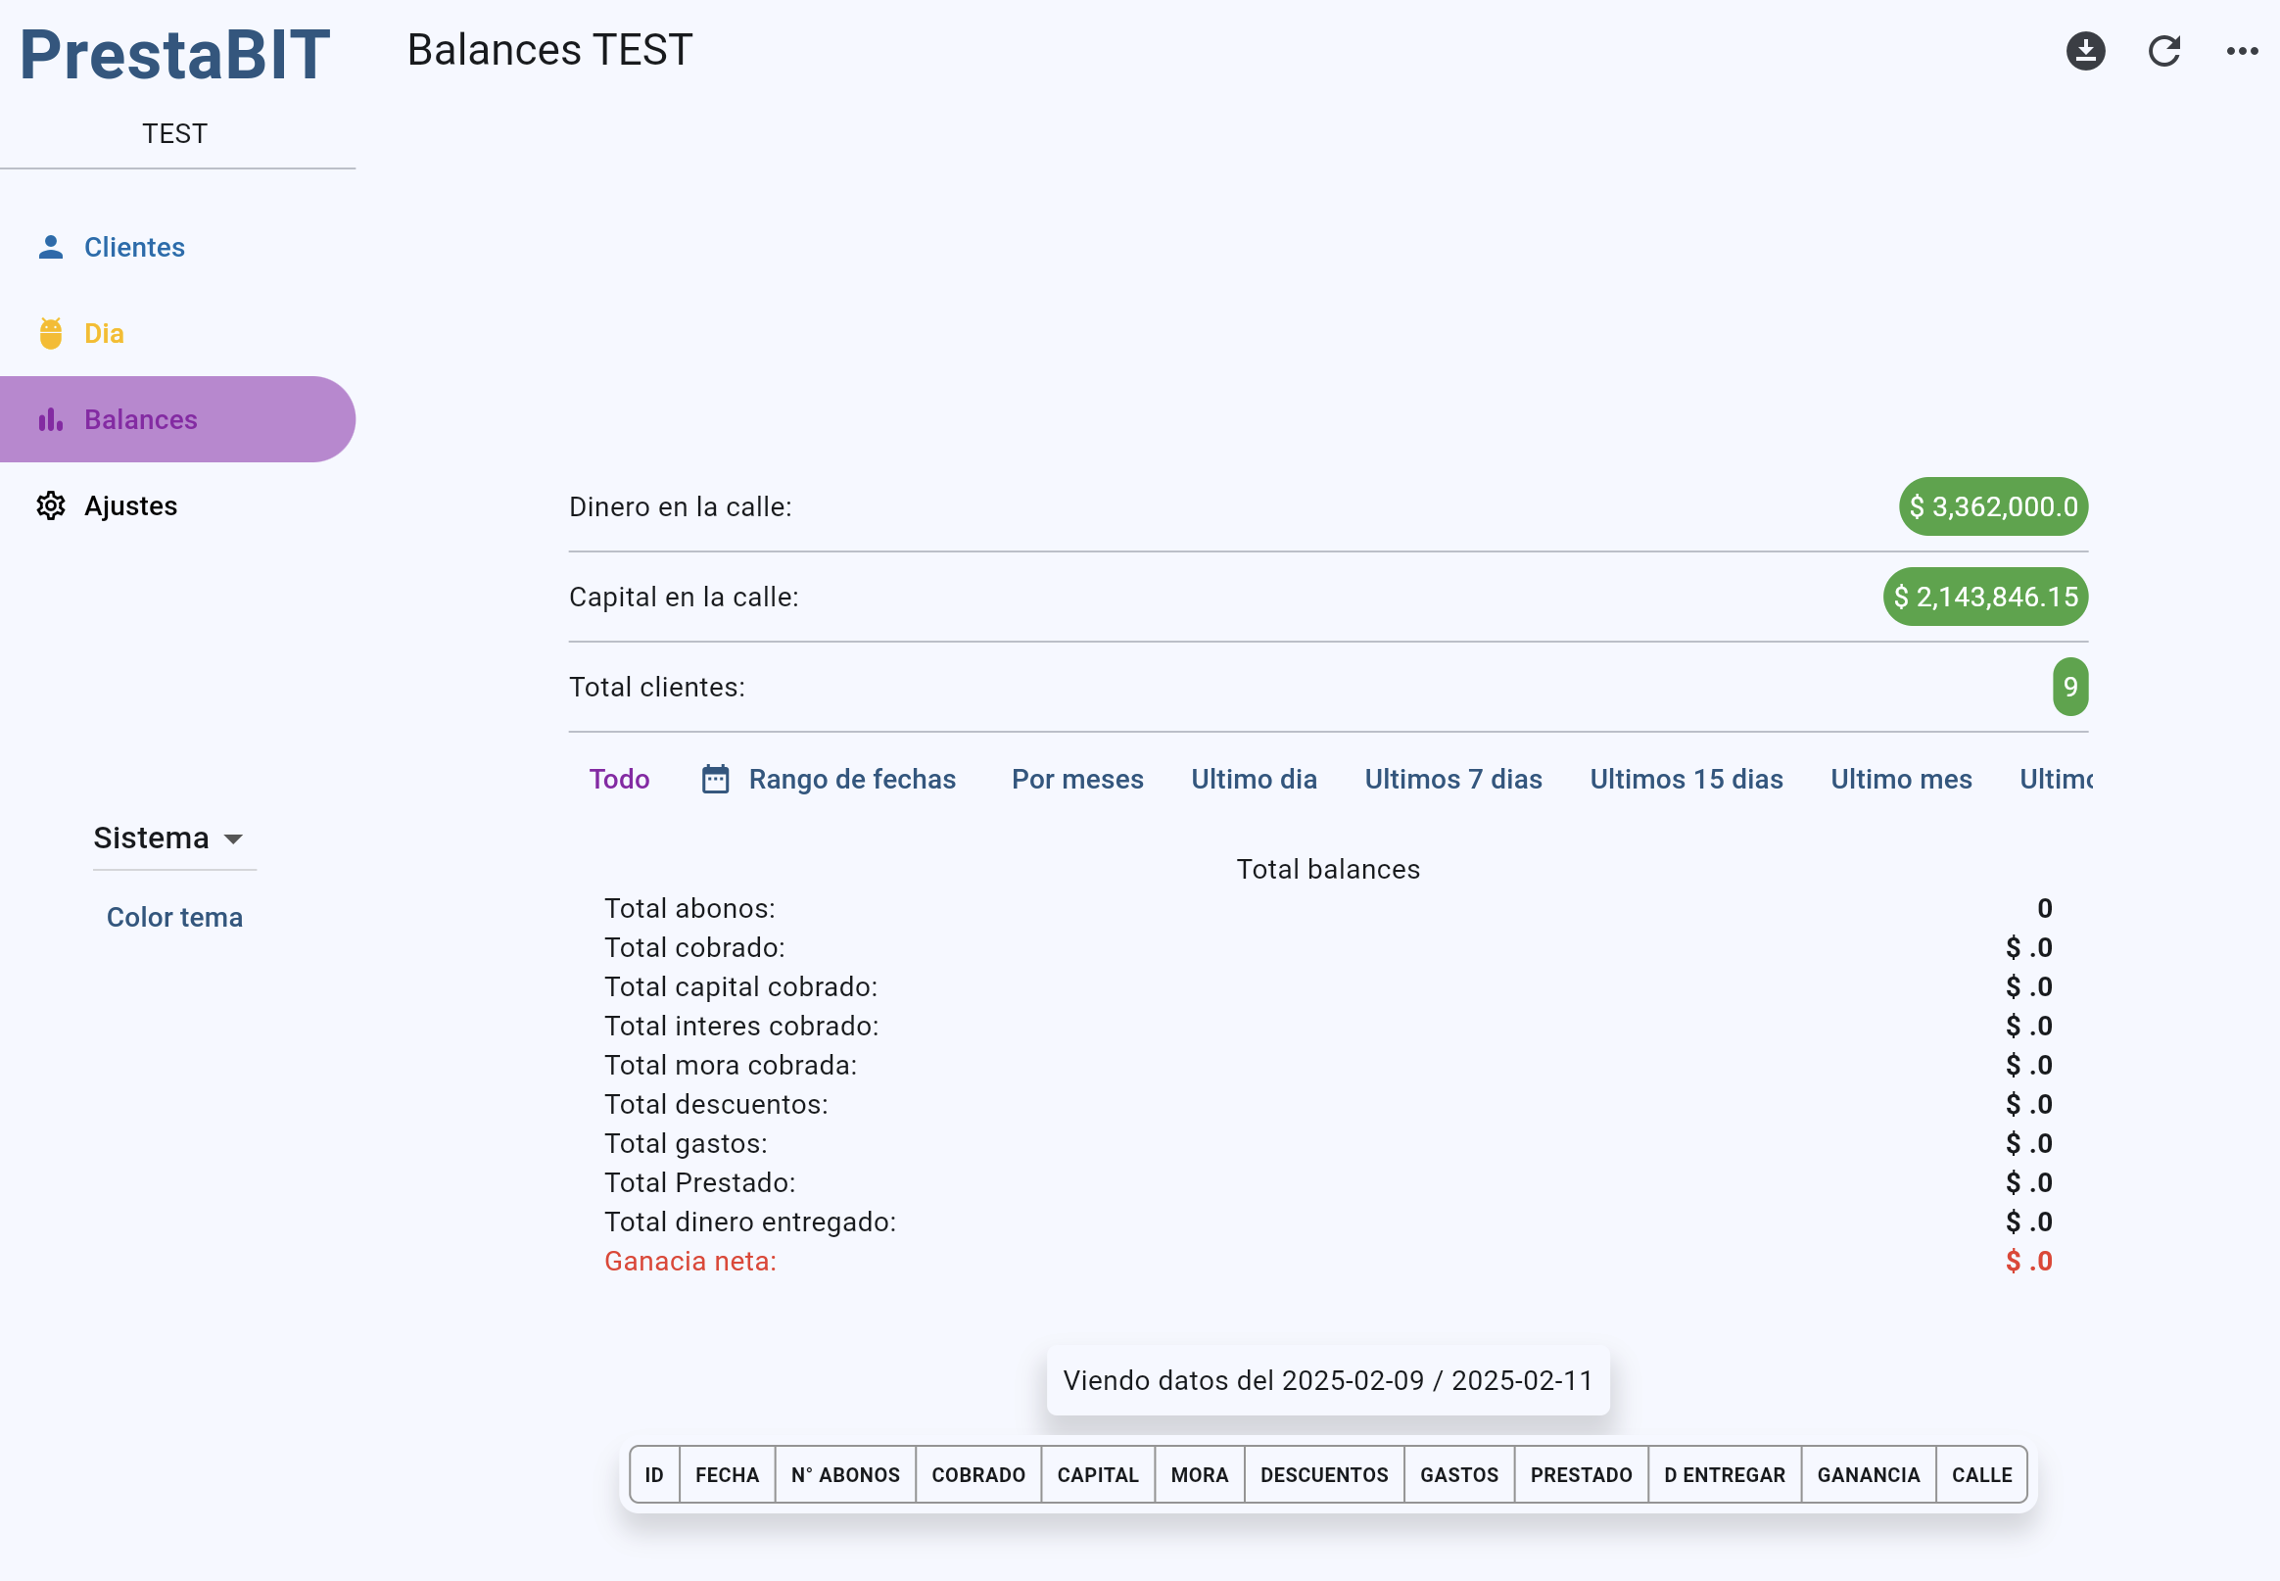Image resolution: width=2280 pixels, height=1581 pixels.
Task: Click the GANANCIA column header
Action: (x=1867, y=1474)
